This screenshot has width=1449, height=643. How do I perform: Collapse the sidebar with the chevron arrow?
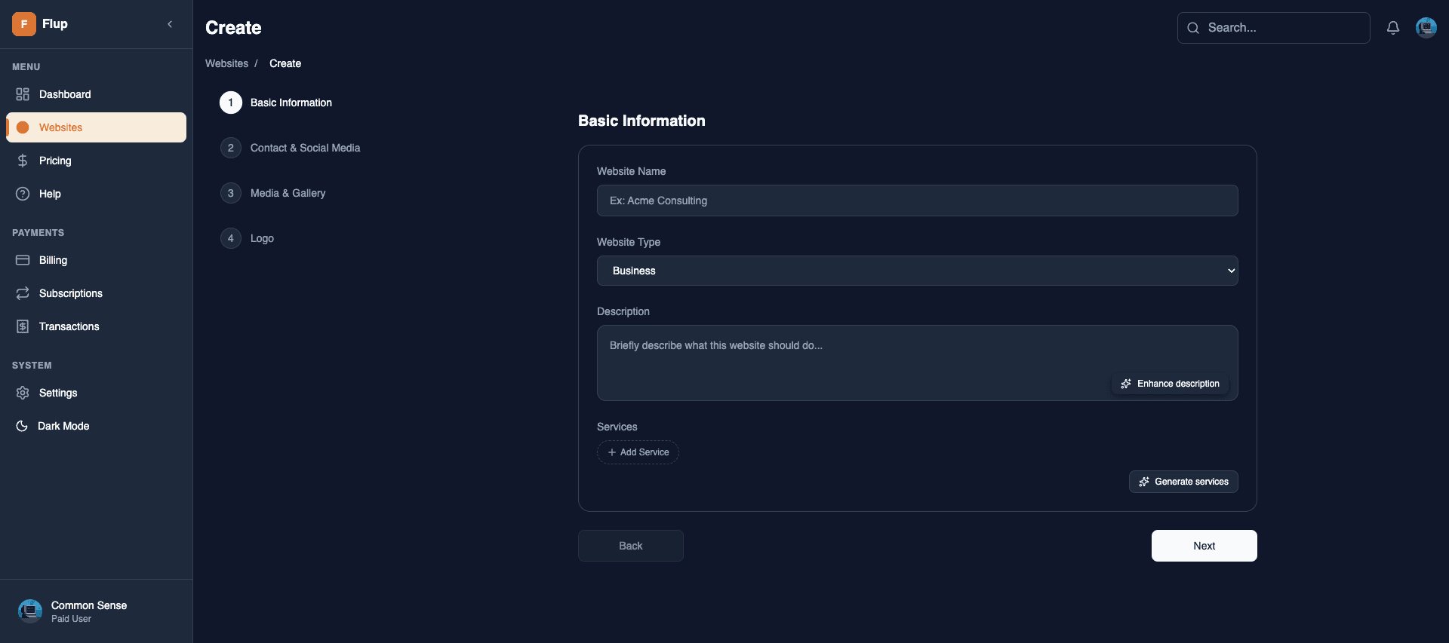pos(170,24)
